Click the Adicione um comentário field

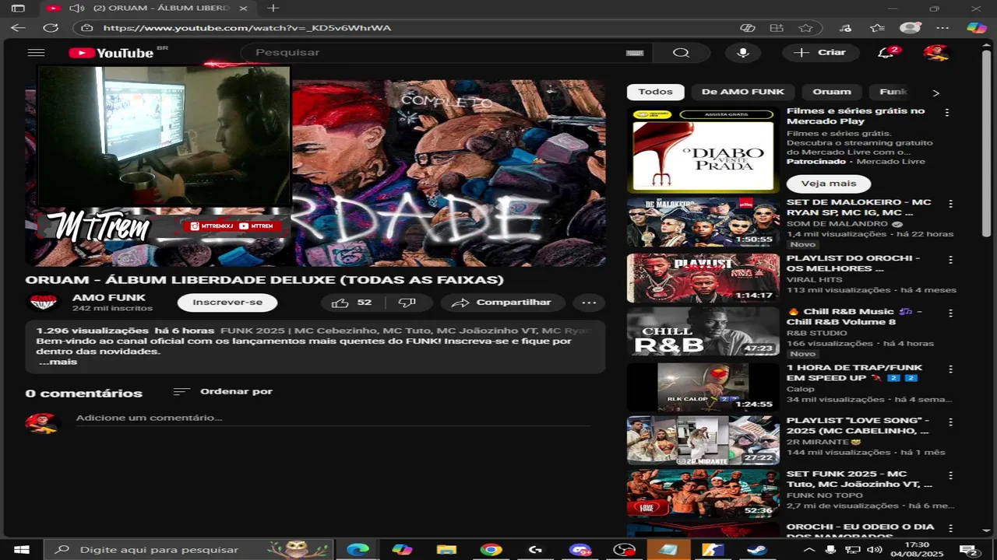click(333, 418)
